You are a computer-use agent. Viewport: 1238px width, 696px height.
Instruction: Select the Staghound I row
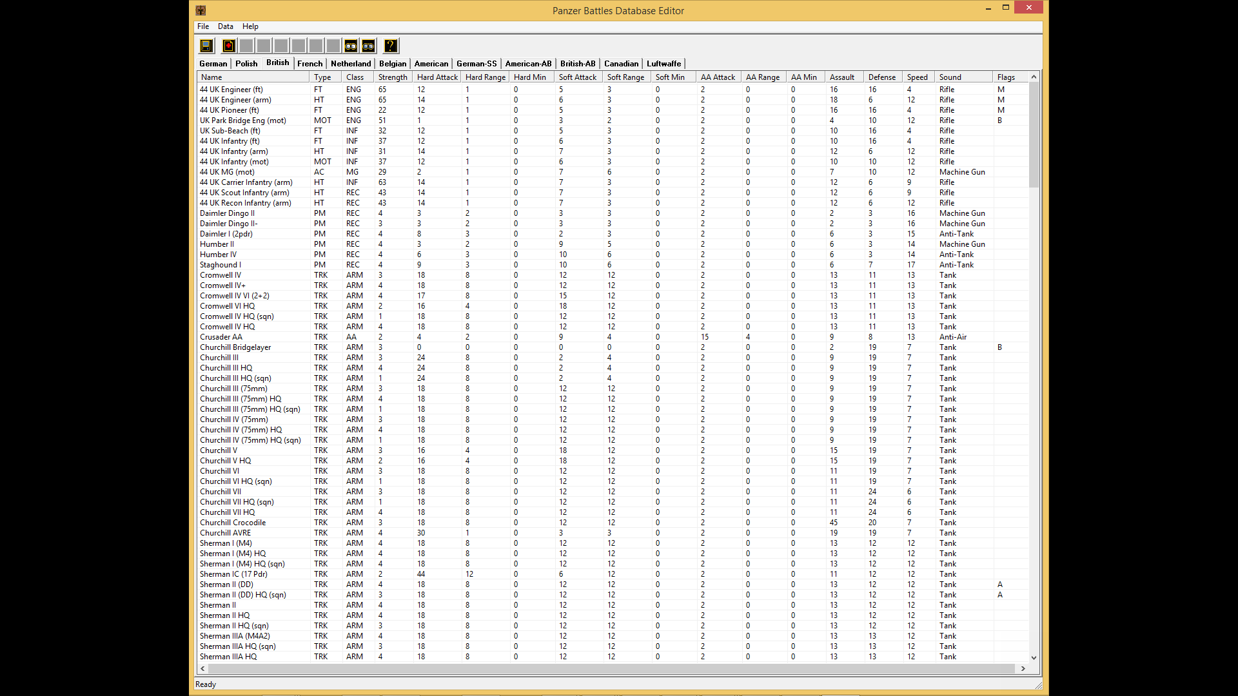click(613, 265)
